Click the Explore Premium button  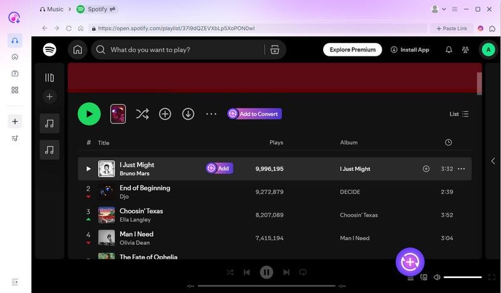[x=353, y=49]
